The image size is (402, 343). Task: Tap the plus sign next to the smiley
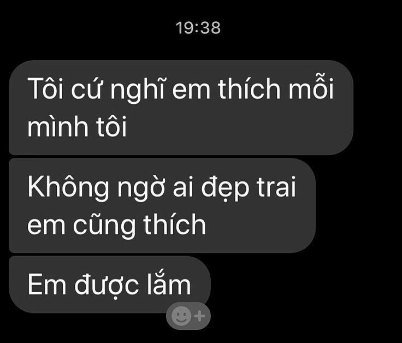200,316
